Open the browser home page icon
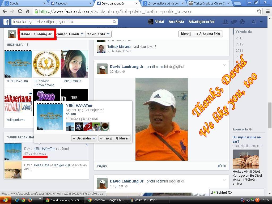Screen dimensions: 272x204 28,11
